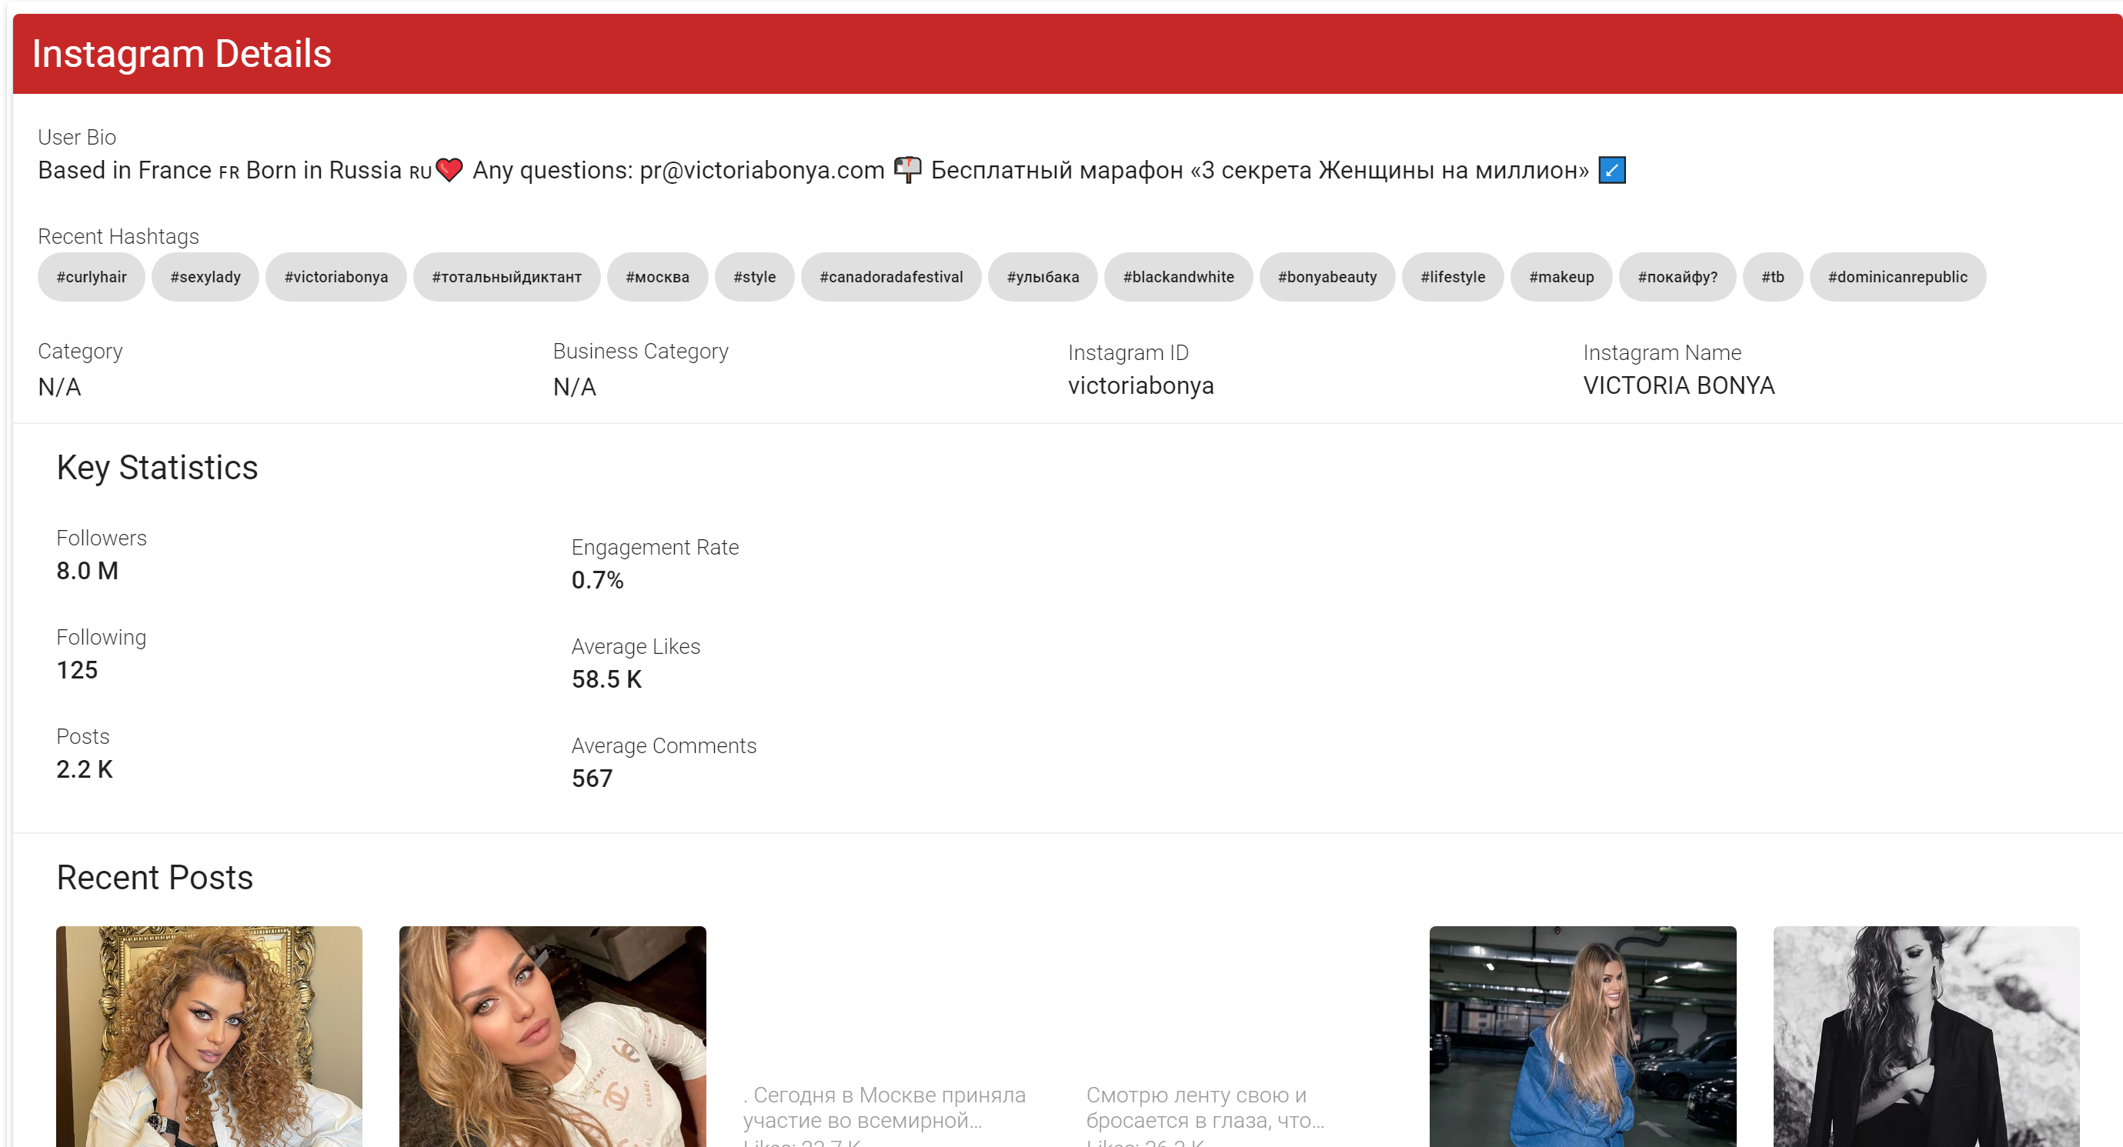Open the curly-hair portrait post thumbnail
Image resolution: width=2123 pixels, height=1147 pixels.
[x=209, y=1036]
